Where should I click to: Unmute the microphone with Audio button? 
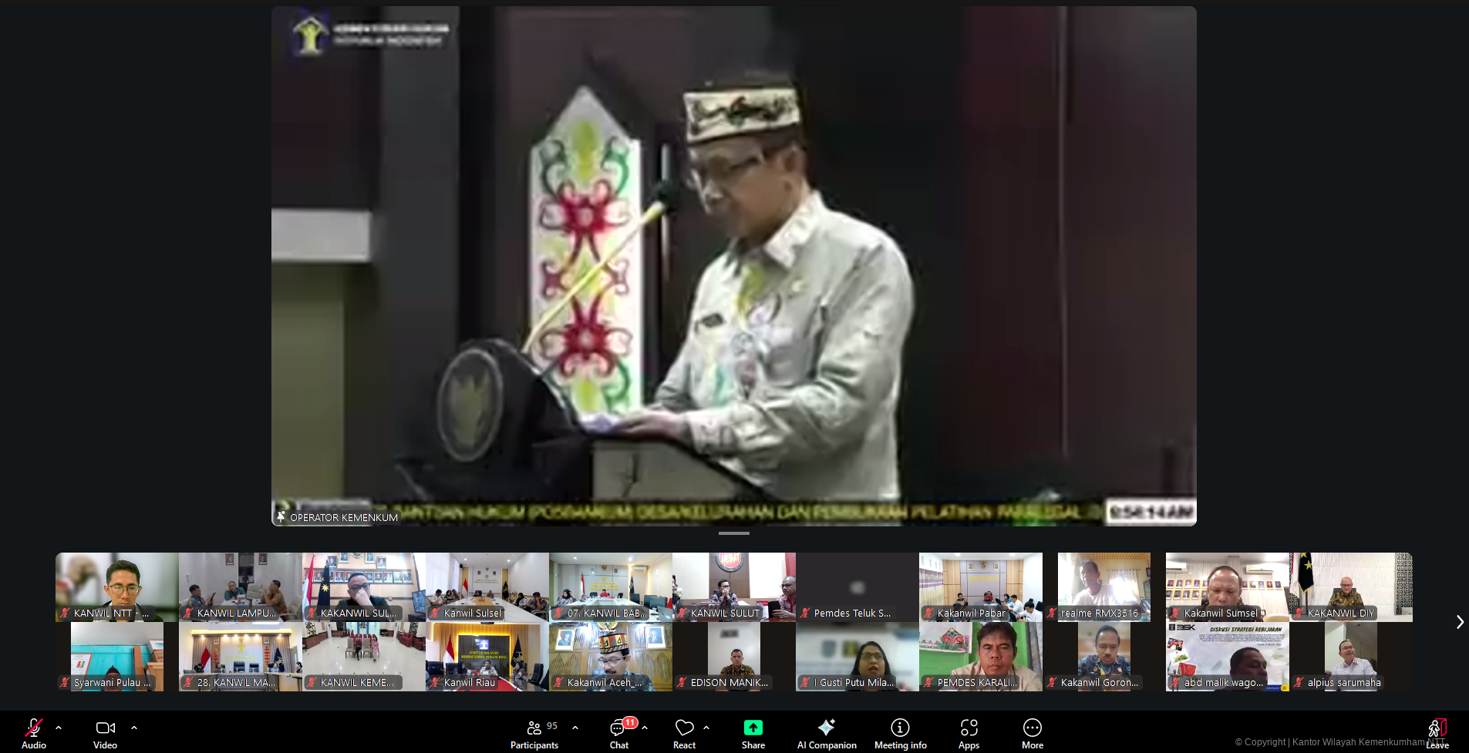click(33, 732)
